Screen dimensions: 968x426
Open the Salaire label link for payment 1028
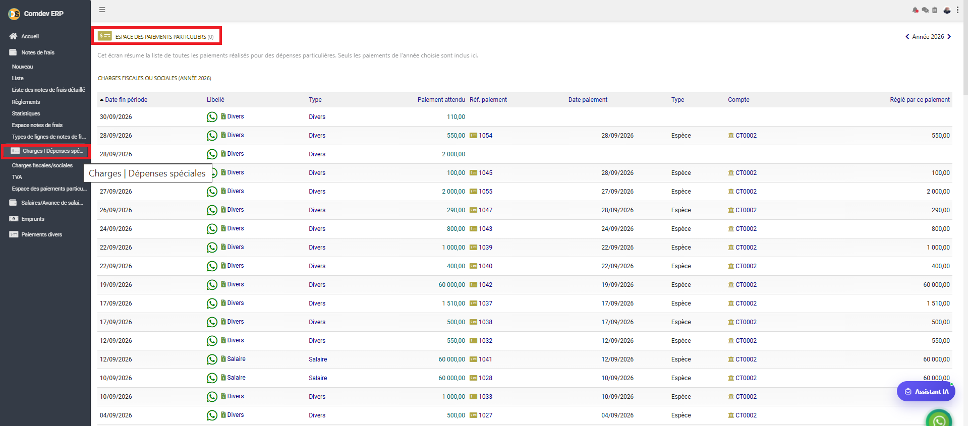click(x=236, y=378)
